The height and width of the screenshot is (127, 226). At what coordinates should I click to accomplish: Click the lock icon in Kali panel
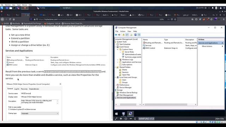221,8
